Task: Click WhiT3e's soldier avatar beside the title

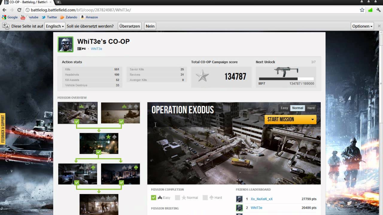Action: [x=65, y=44]
